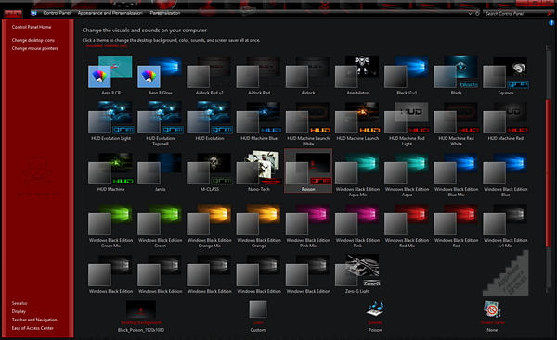This screenshot has width=557, height=340.
Task: Open Desktop Background settings
Action: pyautogui.click(x=141, y=316)
